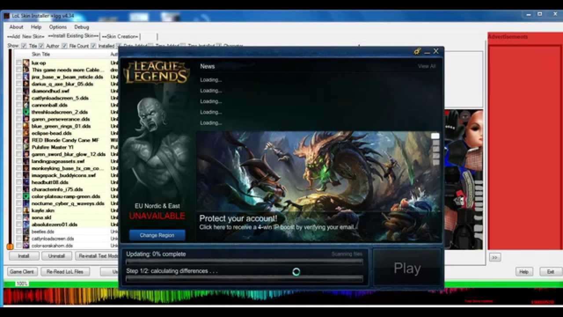Select the highlighted banner slide indicator
Screen dimensions: 563x317
(x=435, y=136)
